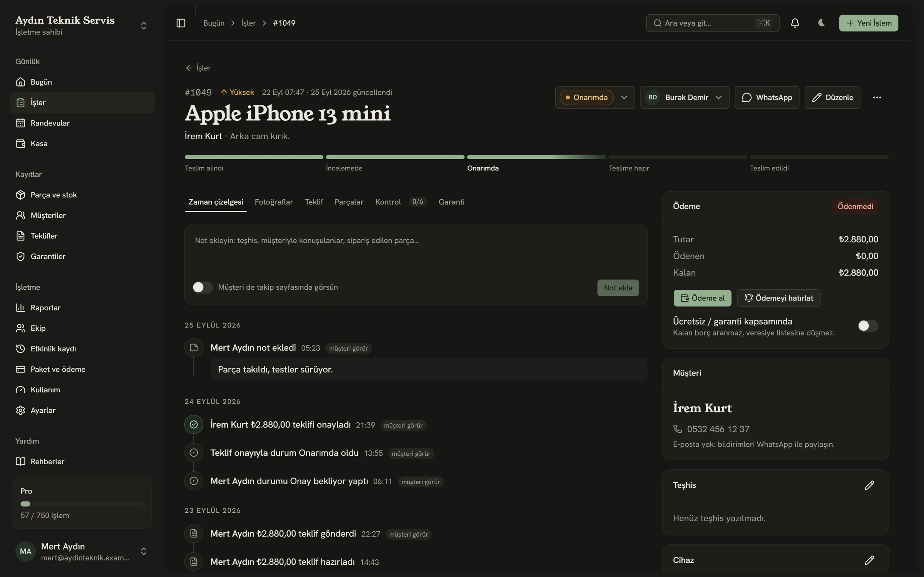Click Teslime hazır progress step

pyautogui.click(x=678, y=163)
